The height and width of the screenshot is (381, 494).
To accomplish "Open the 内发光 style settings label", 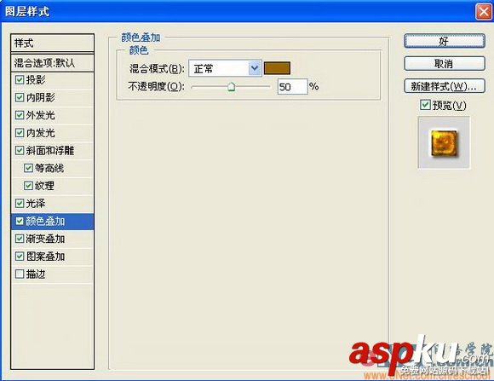I will pos(40,133).
